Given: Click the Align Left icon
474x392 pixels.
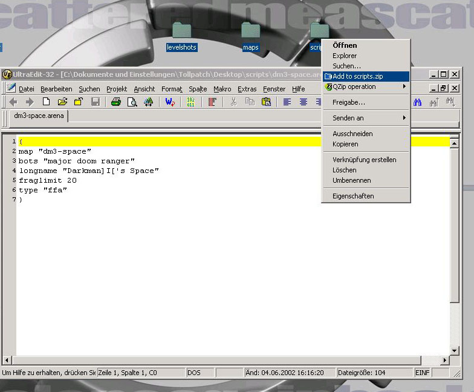Looking at the screenshot, I should click(x=287, y=102).
